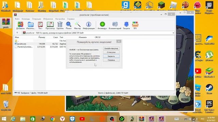This screenshot has width=218, height=122.
Task: Open the Recycle Bin on desktop
Action: pyautogui.click(x=6, y=106)
